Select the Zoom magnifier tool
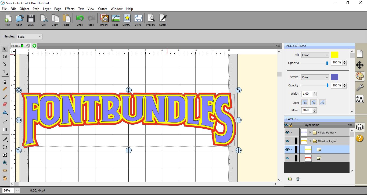Image resolution: width=367 pixels, height=195 pixels. pyautogui.click(x=5, y=162)
